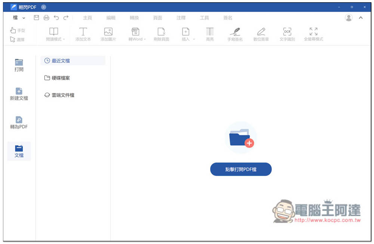This screenshot has width=374, height=244.
Task: Expand the 閱讀模式 dropdown arrow
Action: pos(64,39)
